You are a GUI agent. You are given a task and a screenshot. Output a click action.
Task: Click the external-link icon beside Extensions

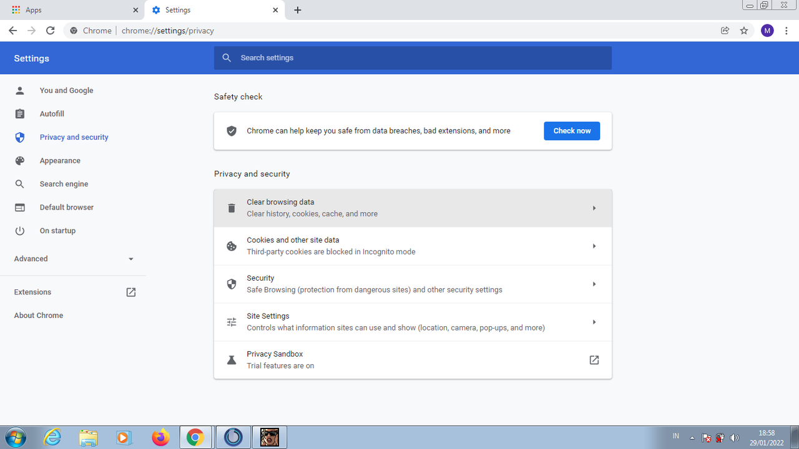[130, 292]
